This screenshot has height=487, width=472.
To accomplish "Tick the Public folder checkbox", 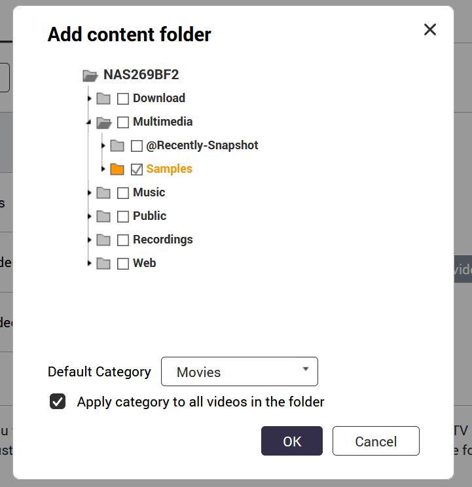I will [123, 217].
